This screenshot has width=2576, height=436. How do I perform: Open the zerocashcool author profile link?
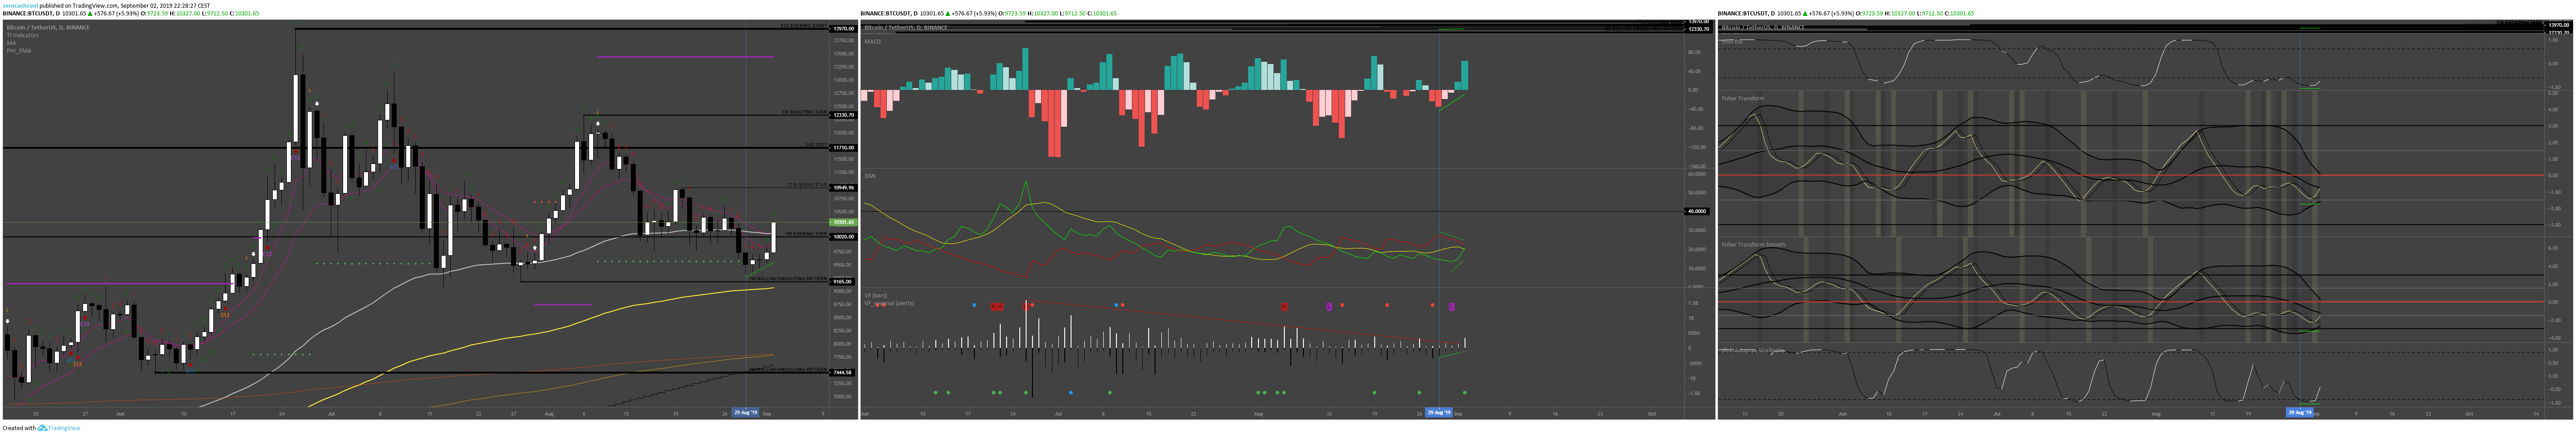point(20,5)
